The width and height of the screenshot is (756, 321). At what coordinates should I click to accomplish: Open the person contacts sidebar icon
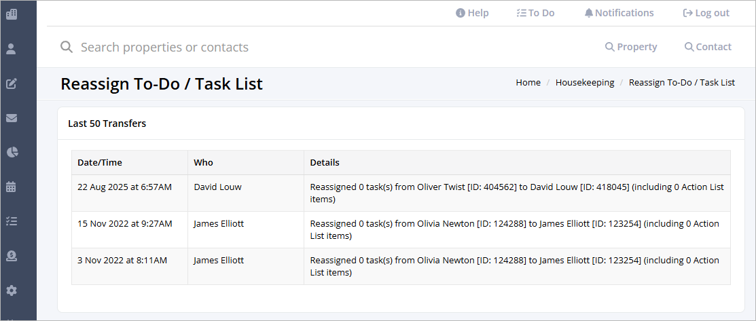[x=12, y=49]
